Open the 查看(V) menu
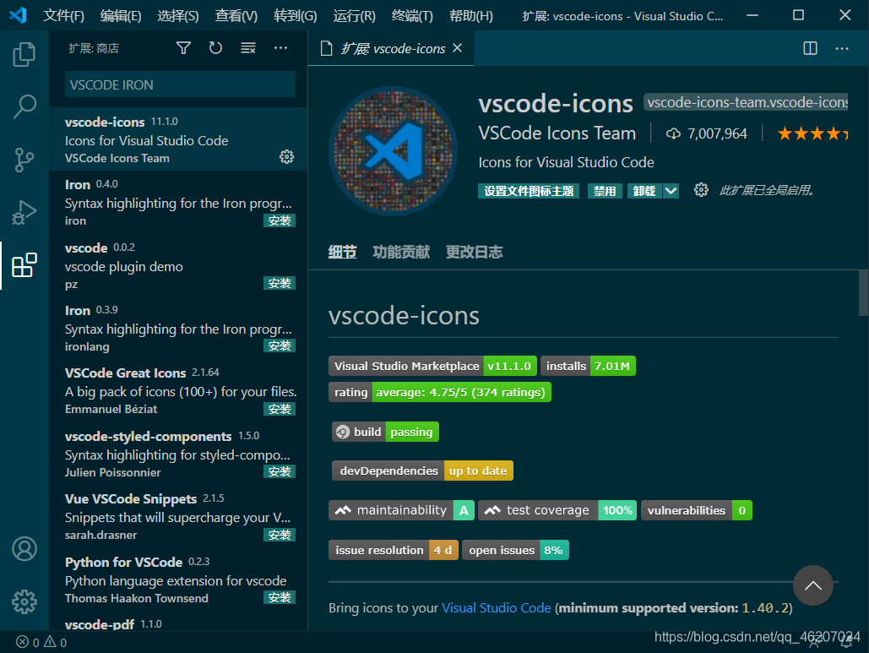 click(236, 15)
